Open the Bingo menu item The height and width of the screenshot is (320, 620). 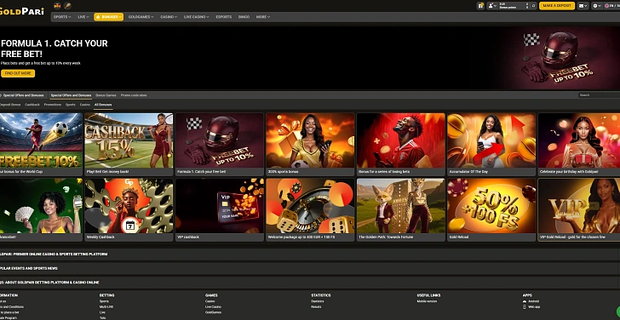244,17
